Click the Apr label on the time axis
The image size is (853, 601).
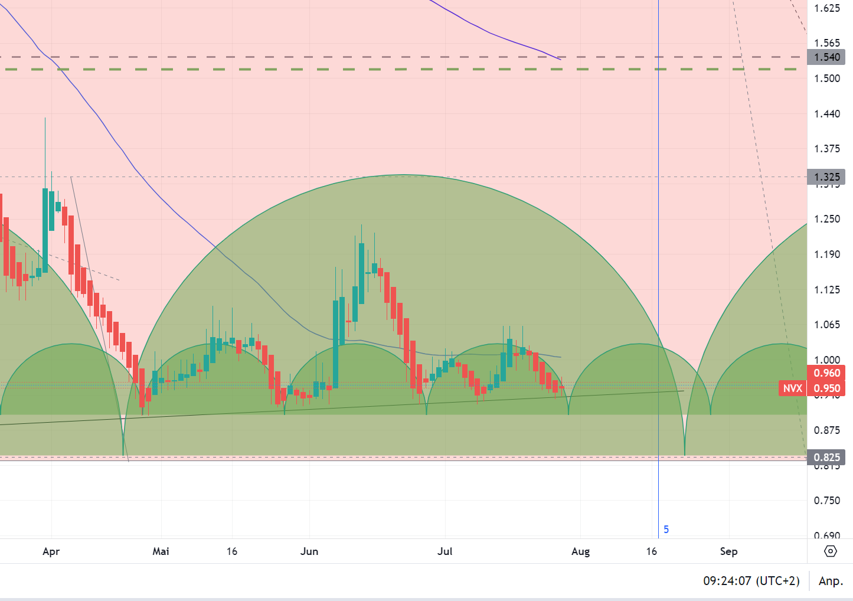coord(51,551)
